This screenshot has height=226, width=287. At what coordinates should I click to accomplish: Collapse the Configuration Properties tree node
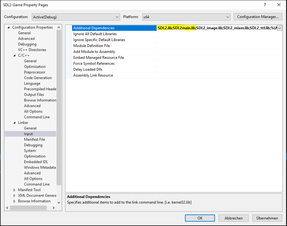[x=9, y=27]
